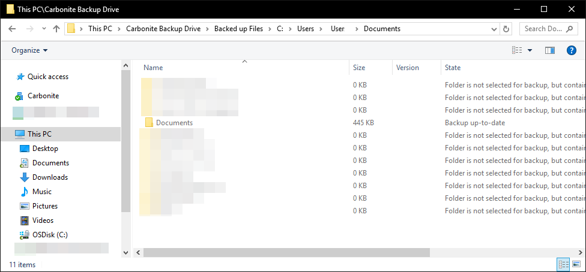Select Carbonite Backup Drive breadcrumb
The width and height of the screenshot is (586, 272).
pyautogui.click(x=163, y=29)
